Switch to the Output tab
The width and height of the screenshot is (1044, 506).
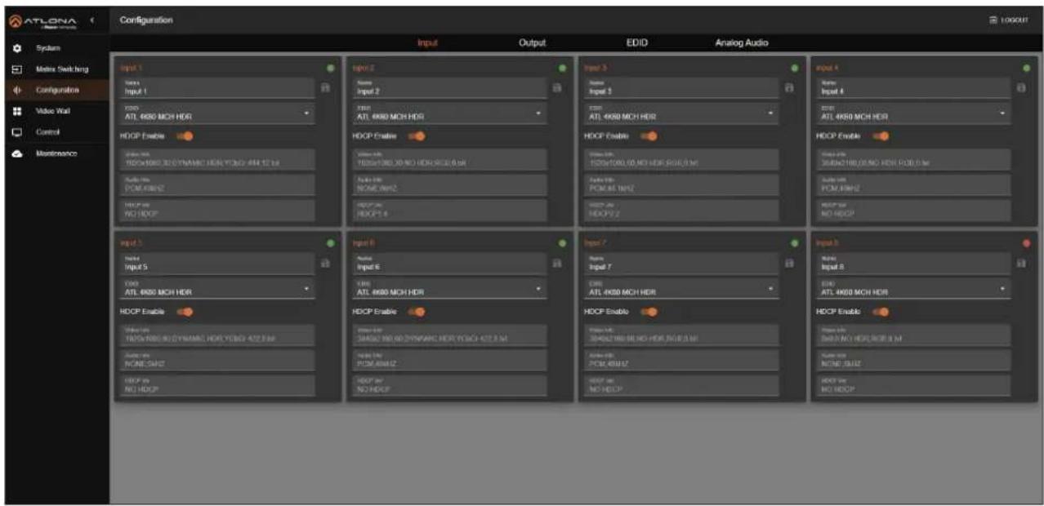(532, 43)
